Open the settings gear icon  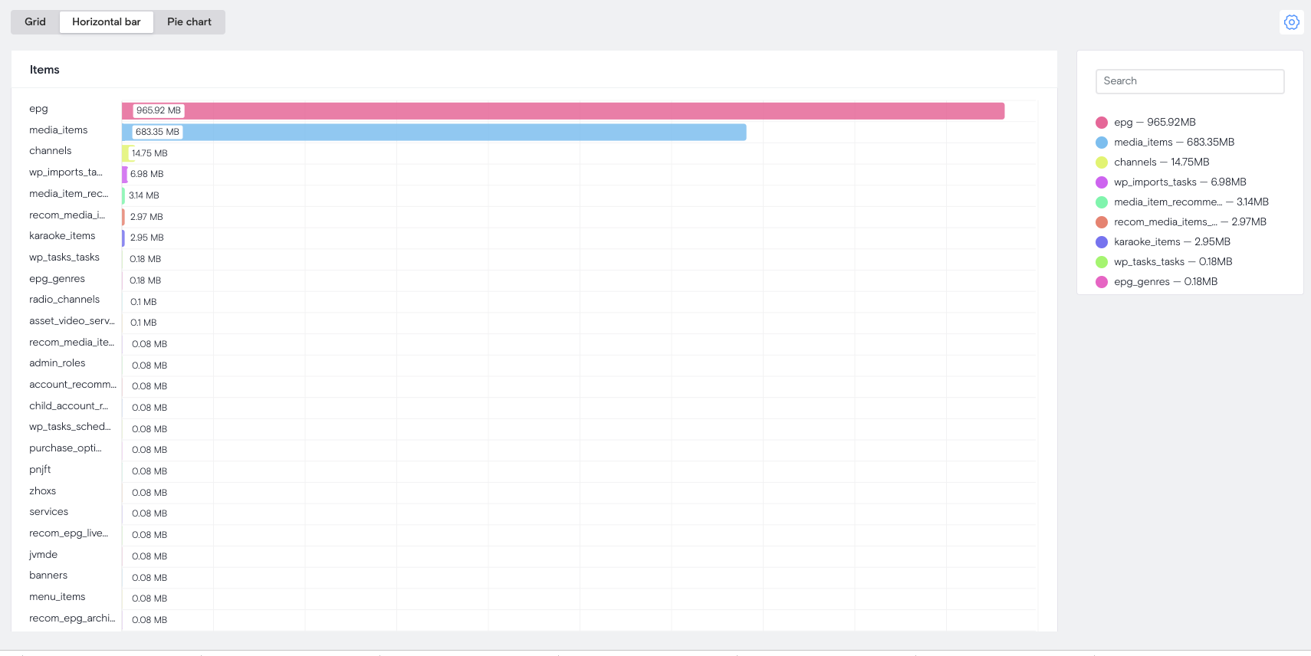(1291, 22)
